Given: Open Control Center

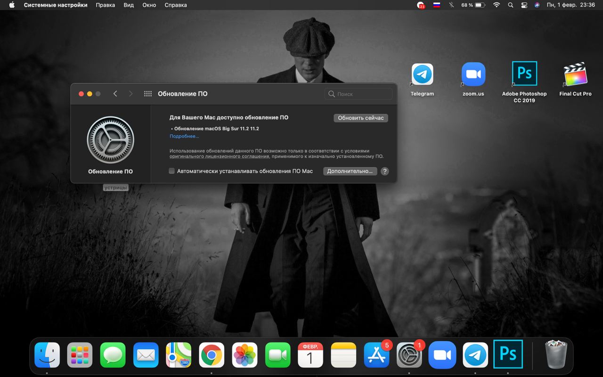Looking at the screenshot, I should pos(524,5).
